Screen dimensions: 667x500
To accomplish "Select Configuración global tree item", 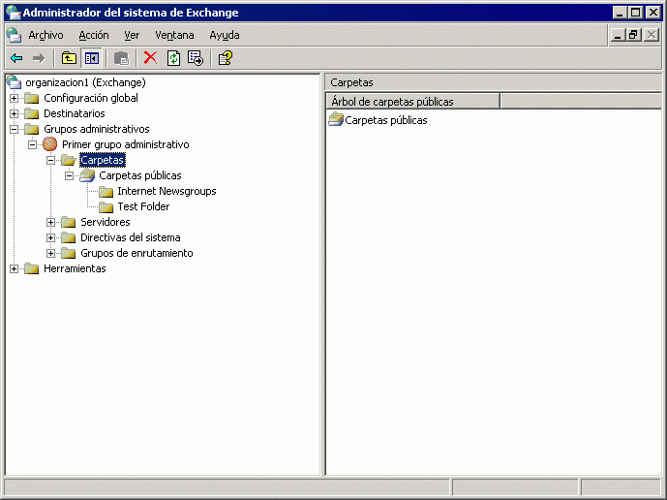I will click(91, 98).
